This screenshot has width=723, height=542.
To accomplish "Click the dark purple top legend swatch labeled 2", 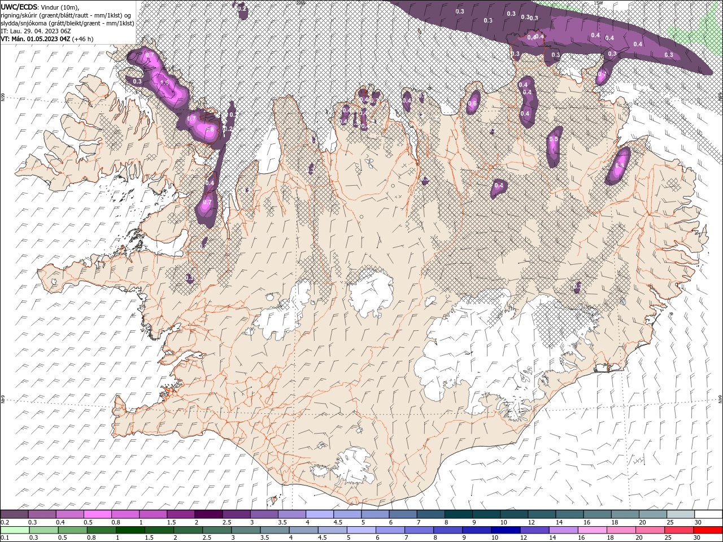I will [x=208, y=514].
